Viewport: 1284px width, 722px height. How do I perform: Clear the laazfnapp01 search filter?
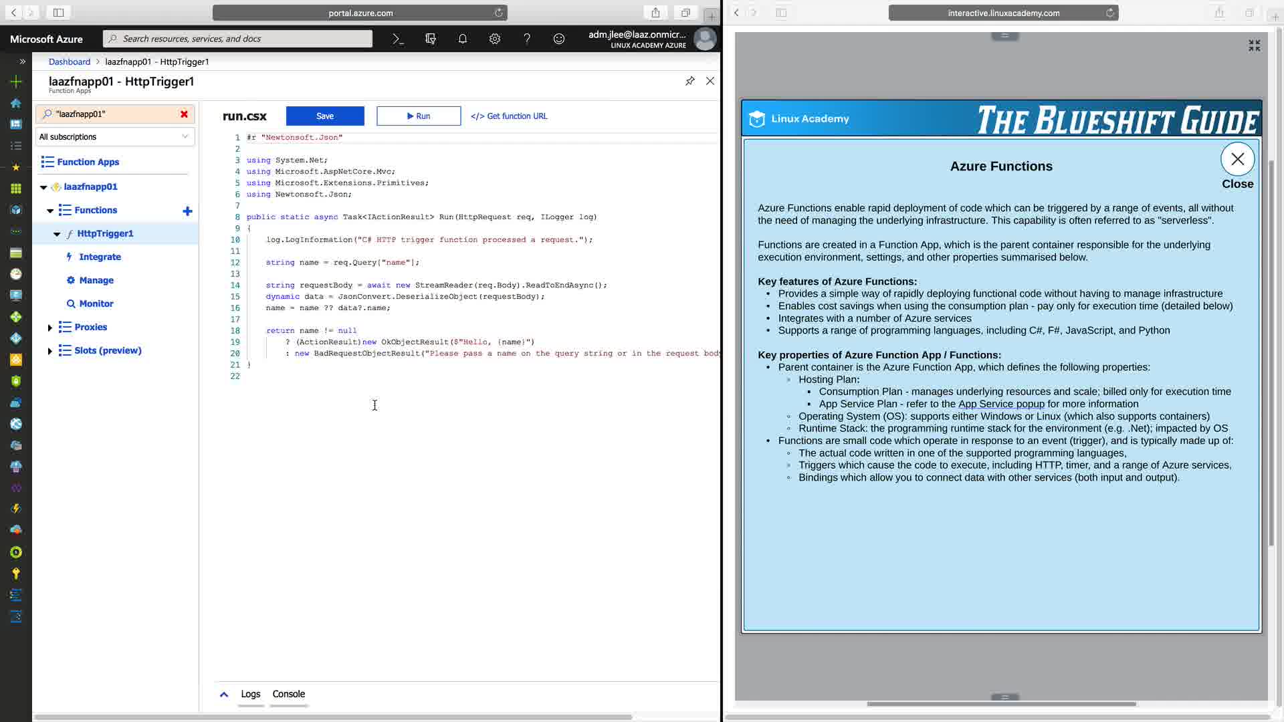(x=184, y=114)
